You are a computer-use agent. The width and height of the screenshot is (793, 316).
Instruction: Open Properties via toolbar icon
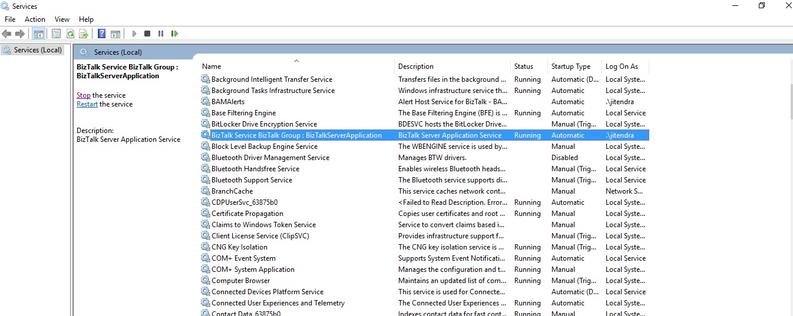coord(56,34)
